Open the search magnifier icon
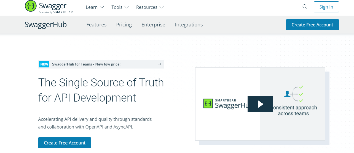The height and width of the screenshot is (153, 354). pyautogui.click(x=305, y=7)
